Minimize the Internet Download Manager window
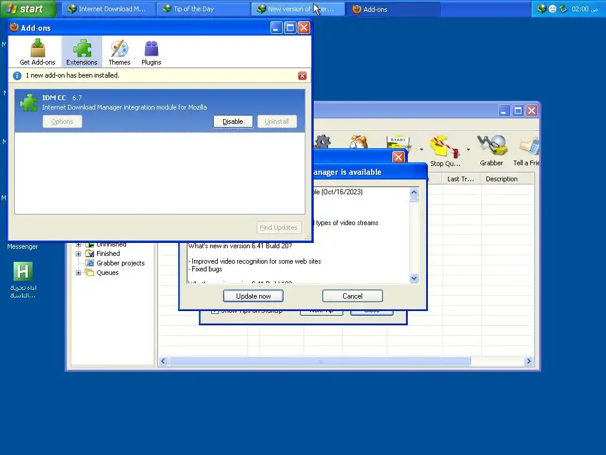 [503, 111]
